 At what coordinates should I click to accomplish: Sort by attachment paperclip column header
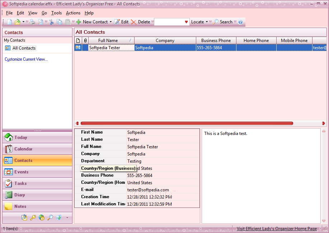pos(85,41)
